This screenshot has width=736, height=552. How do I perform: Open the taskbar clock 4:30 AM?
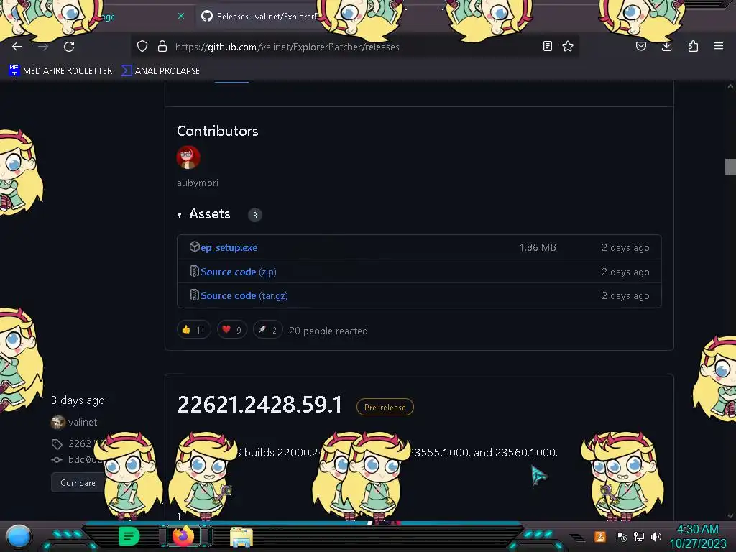[x=697, y=536]
